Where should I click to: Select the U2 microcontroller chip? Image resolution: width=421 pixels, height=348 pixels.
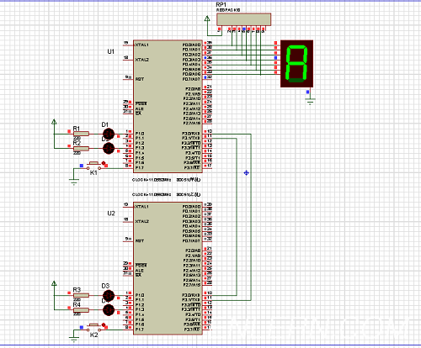coord(168,268)
